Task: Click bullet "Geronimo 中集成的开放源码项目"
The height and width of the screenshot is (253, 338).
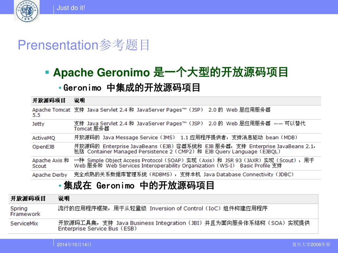Action: click(x=132, y=88)
